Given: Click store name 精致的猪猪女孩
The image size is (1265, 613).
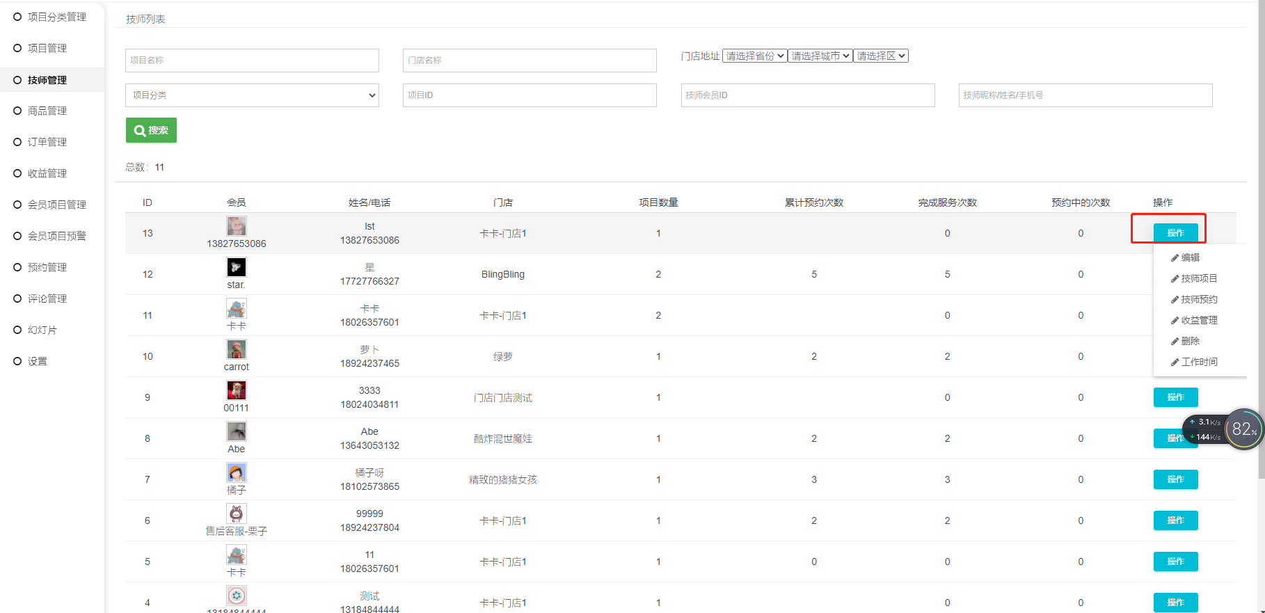Looking at the screenshot, I should [x=503, y=479].
